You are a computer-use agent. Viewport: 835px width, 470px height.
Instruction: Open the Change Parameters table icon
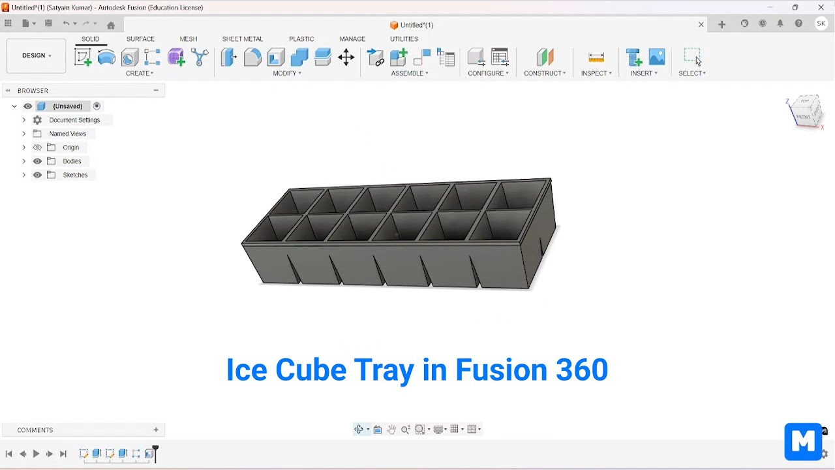pos(500,57)
